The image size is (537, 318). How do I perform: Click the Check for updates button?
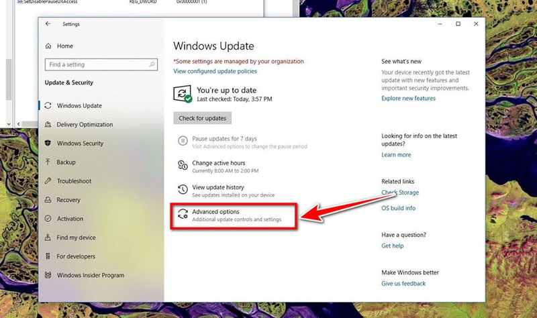tap(203, 118)
